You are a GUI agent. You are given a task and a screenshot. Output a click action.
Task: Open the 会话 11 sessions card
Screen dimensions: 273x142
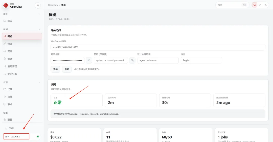point(130,135)
